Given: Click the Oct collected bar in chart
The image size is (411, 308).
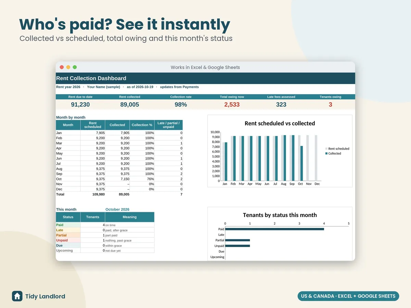Looking at the screenshot, I should click(x=301, y=164).
